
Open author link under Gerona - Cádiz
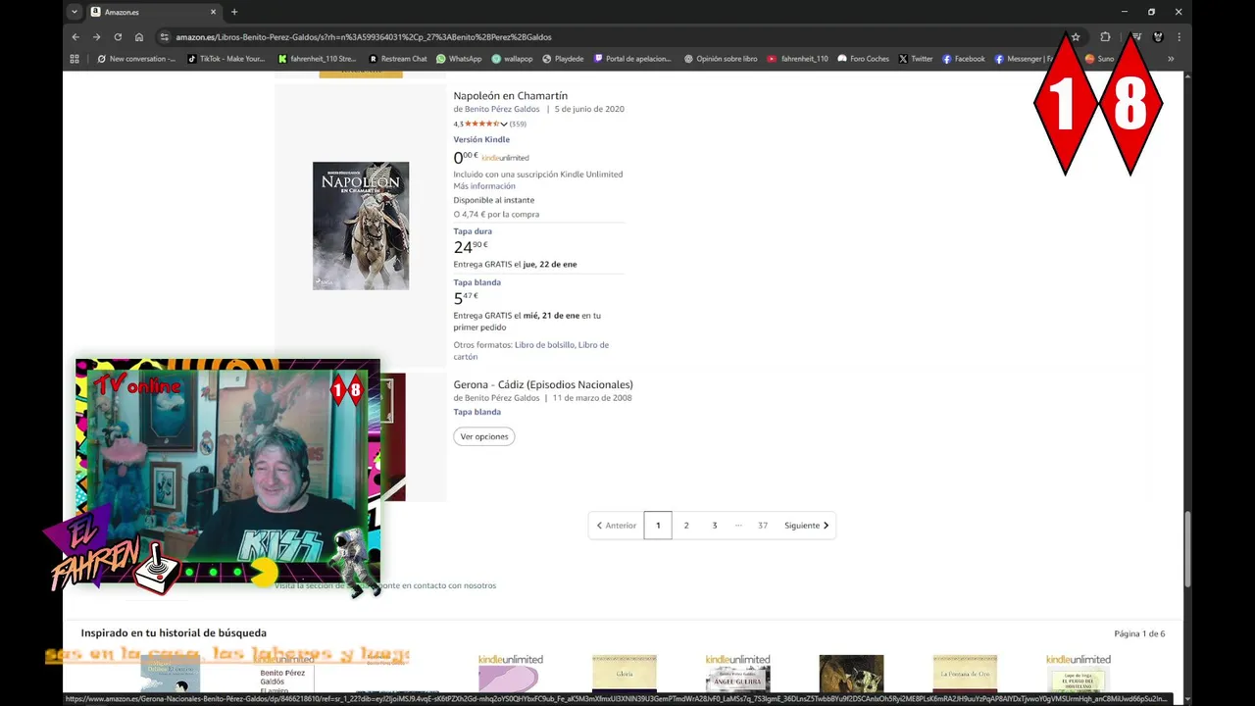coord(502,398)
